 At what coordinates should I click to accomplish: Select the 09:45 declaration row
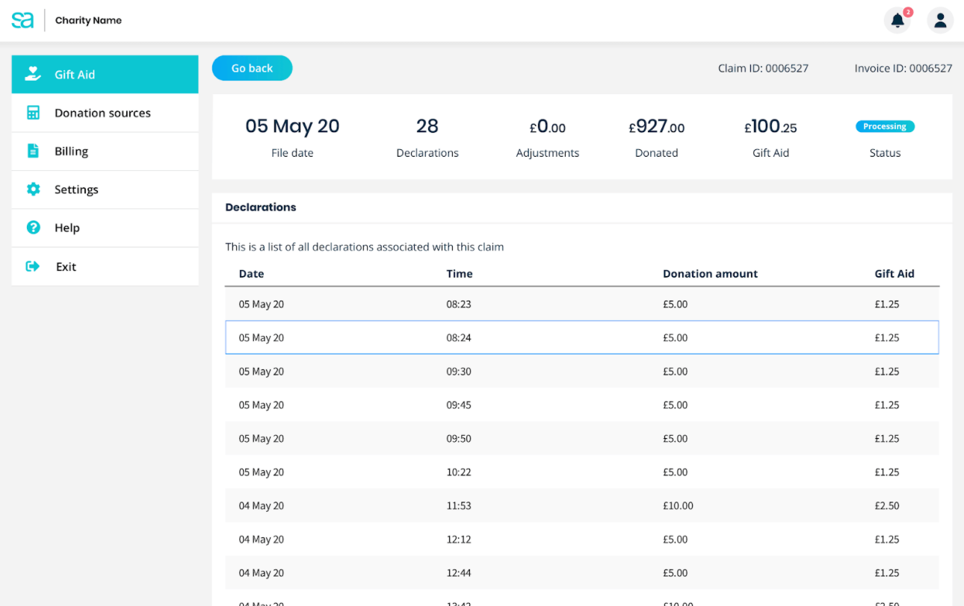point(581,404)
